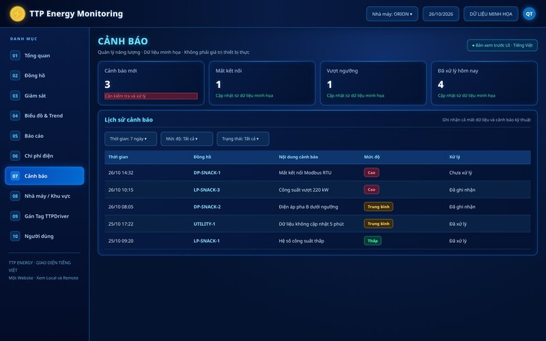The height and width of the screenshot is (341, 546).
Task: Click the Điện áp pha B dưới ngưỡng text
Action: [308, 207]
